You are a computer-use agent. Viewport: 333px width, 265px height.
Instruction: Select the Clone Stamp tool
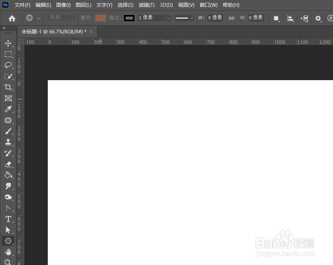[x=8, y=142]
